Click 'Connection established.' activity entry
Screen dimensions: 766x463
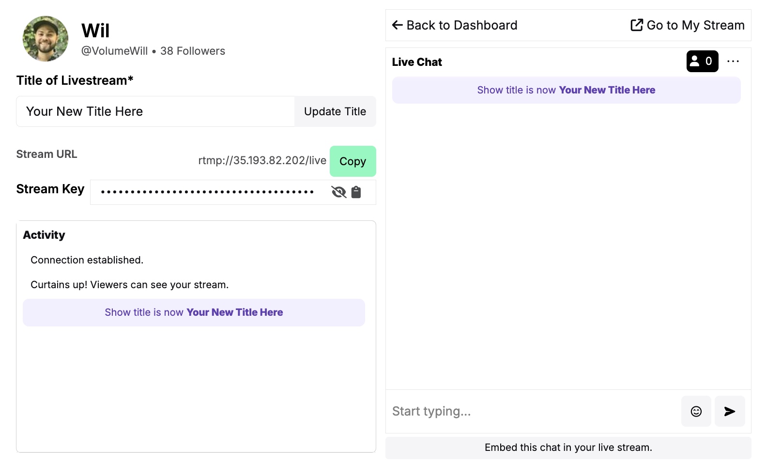click(x=87, y=260)
